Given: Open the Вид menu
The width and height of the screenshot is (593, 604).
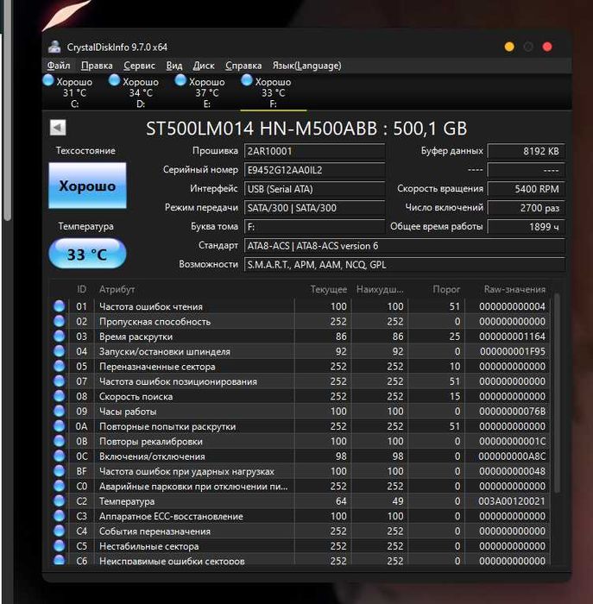Looking at the screenshot, I should pyautogui.click(x=174, y=66).
